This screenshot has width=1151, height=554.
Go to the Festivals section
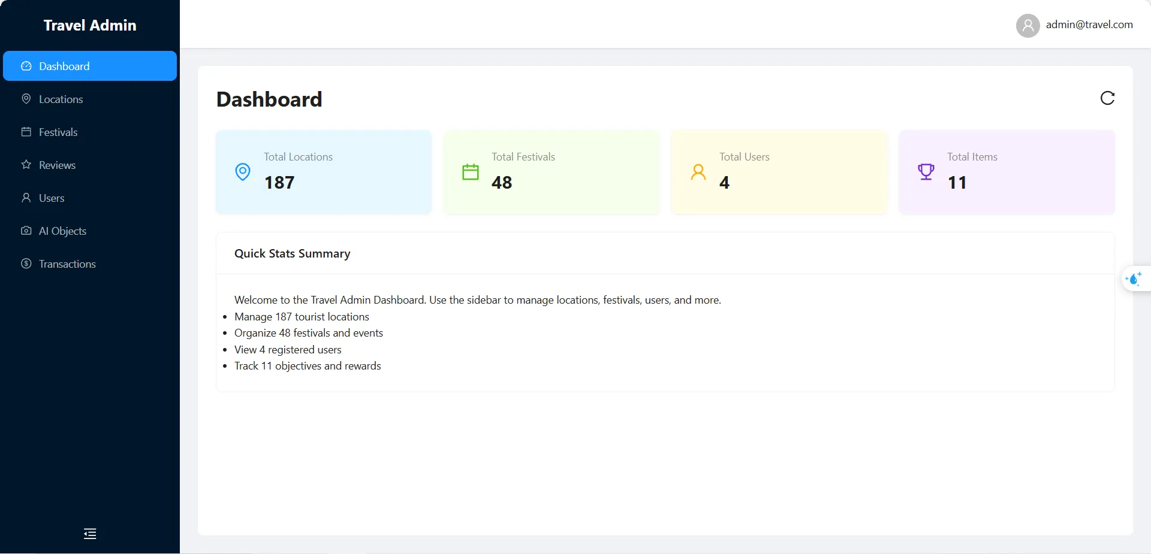pyautogui.click(x=90, y=132)
